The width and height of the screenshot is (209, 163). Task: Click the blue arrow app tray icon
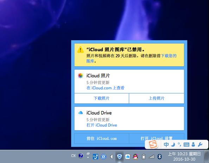[x=95, y=157]
